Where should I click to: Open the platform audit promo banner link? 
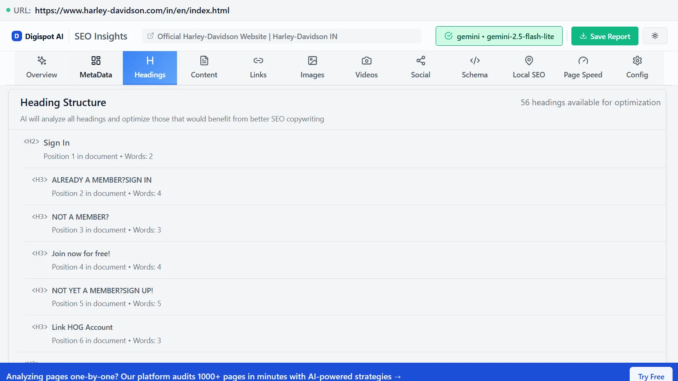[204, 376]
